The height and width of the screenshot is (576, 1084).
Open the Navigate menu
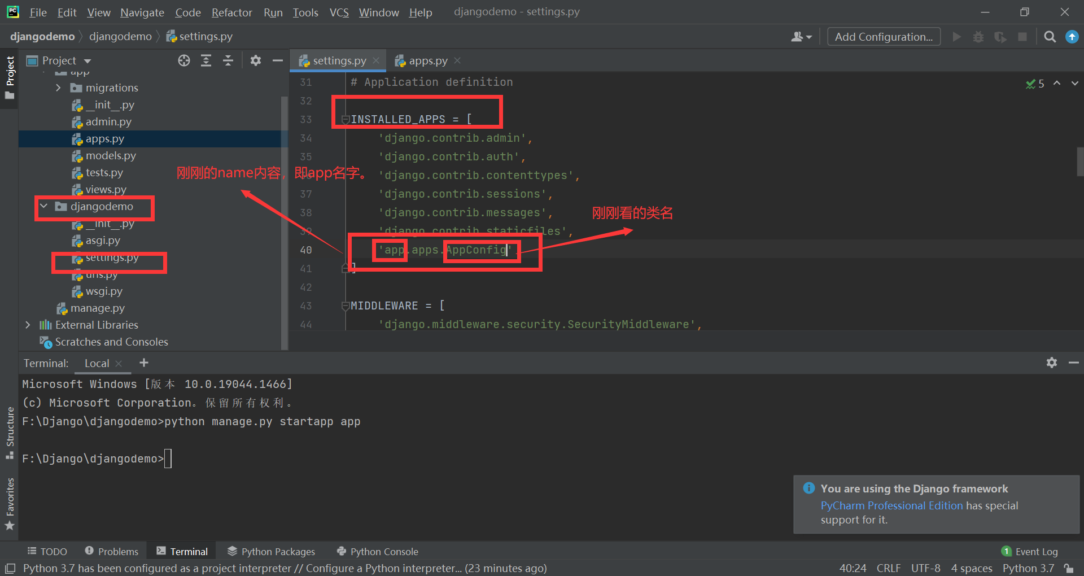[142, 12]
